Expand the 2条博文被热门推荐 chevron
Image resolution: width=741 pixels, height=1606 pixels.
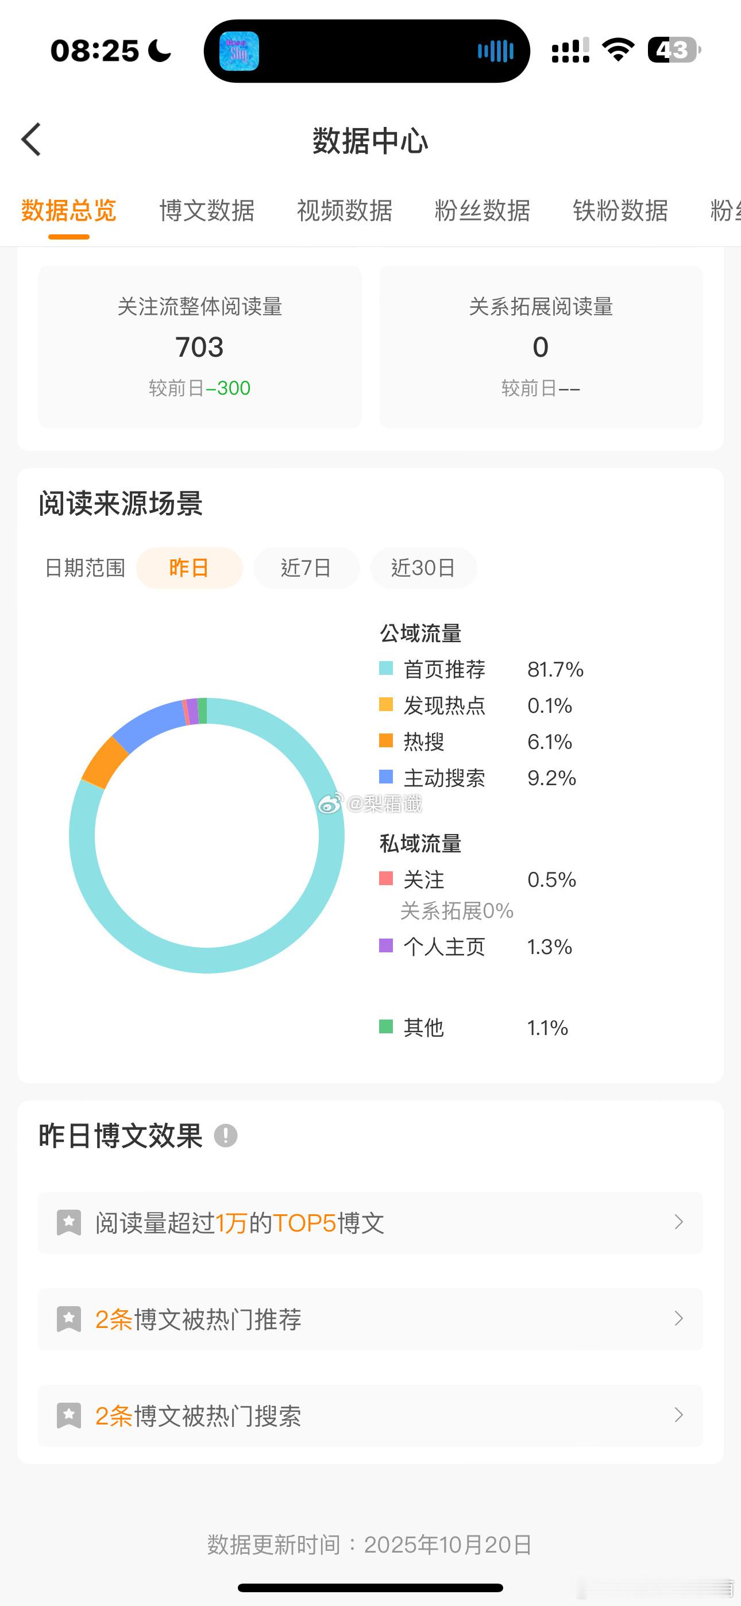[679, 1319]
